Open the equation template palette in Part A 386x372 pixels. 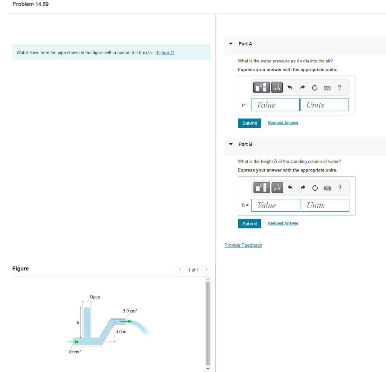point(261,87)
